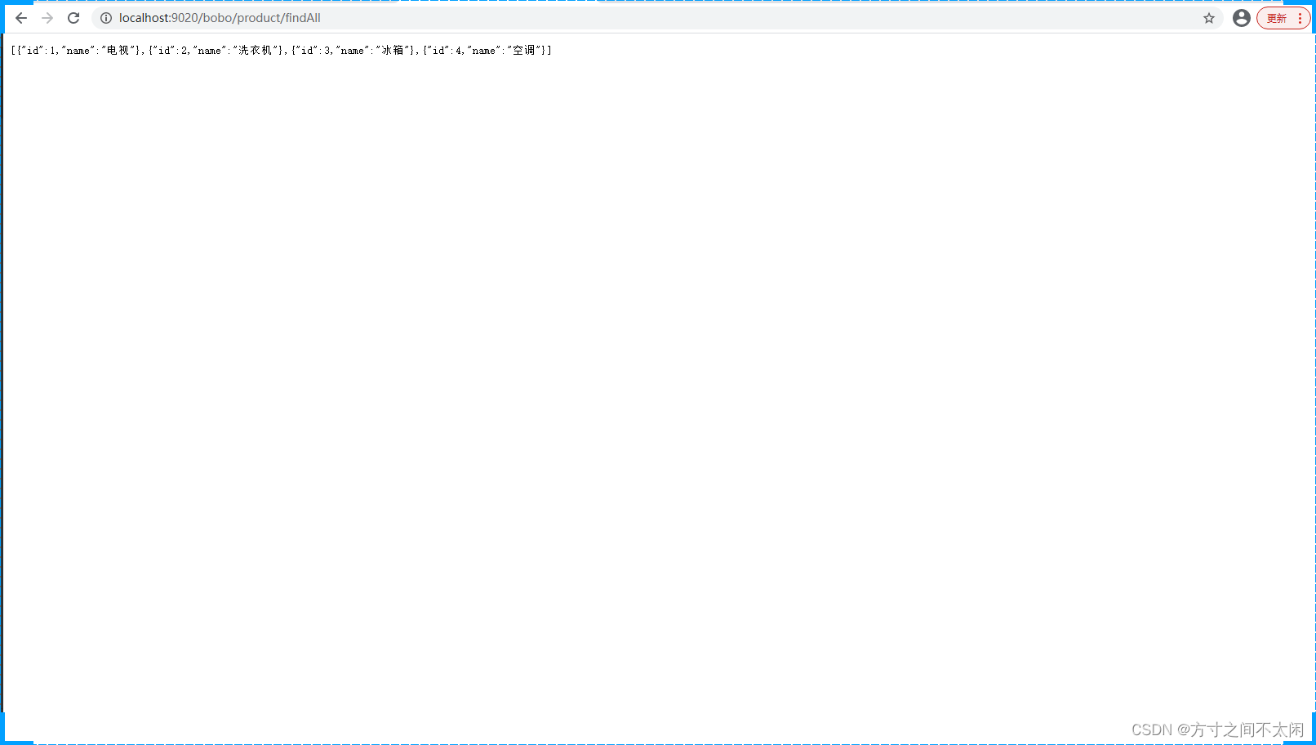The image size is (1316, 745).
Task: Open the user profile avatar
Action: point(1242,18)
